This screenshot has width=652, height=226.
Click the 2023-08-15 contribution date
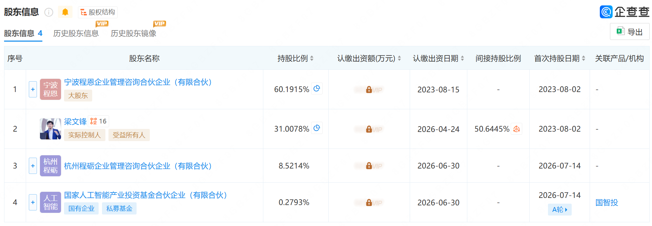pos(439,90)
